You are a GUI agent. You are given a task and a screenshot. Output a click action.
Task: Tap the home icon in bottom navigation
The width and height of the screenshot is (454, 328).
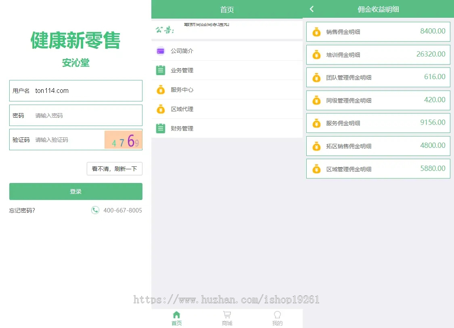(176, 315)
